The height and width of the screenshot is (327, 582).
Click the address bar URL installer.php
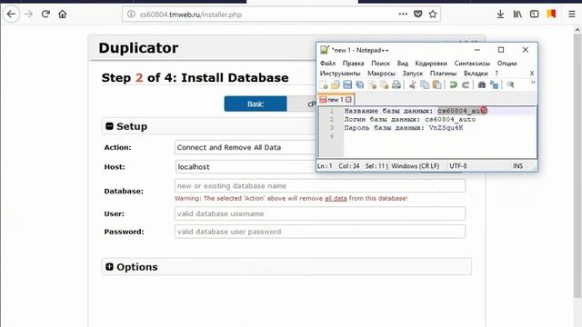(191, 15)
